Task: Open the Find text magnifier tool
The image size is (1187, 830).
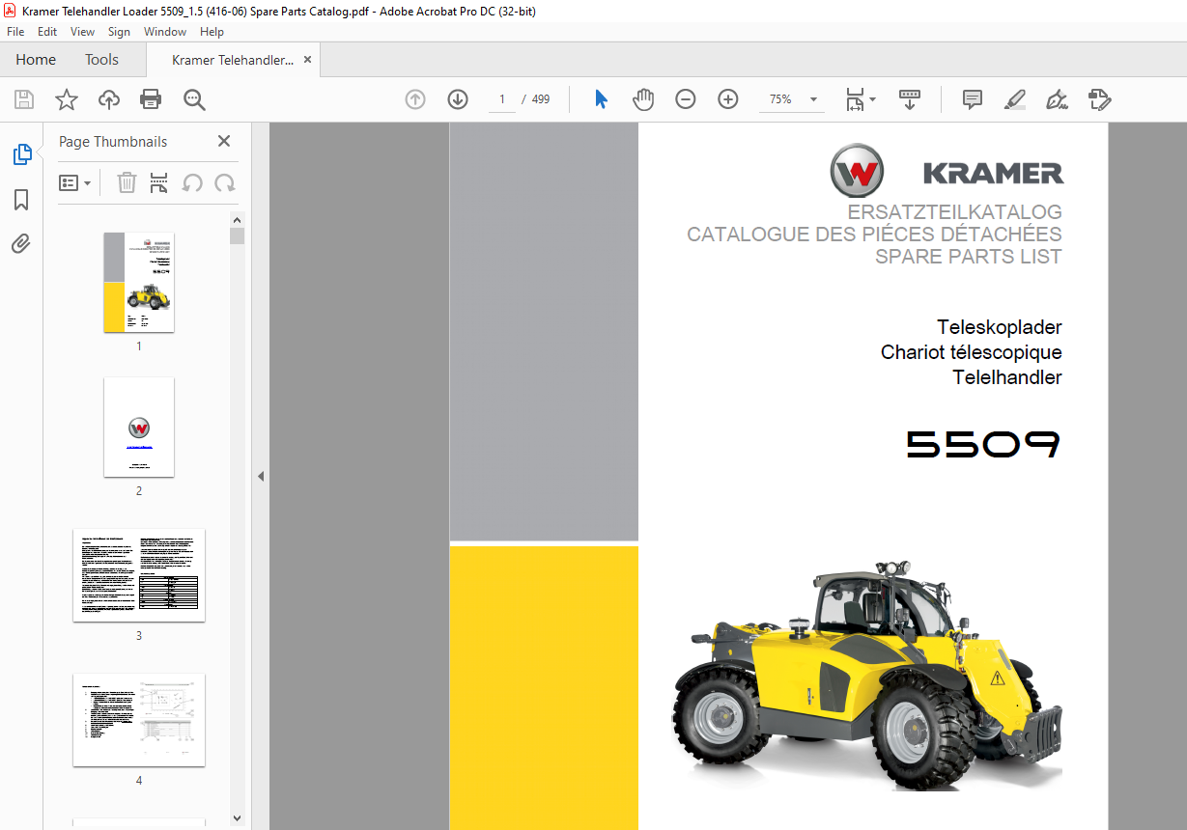Action: [194, 99]
